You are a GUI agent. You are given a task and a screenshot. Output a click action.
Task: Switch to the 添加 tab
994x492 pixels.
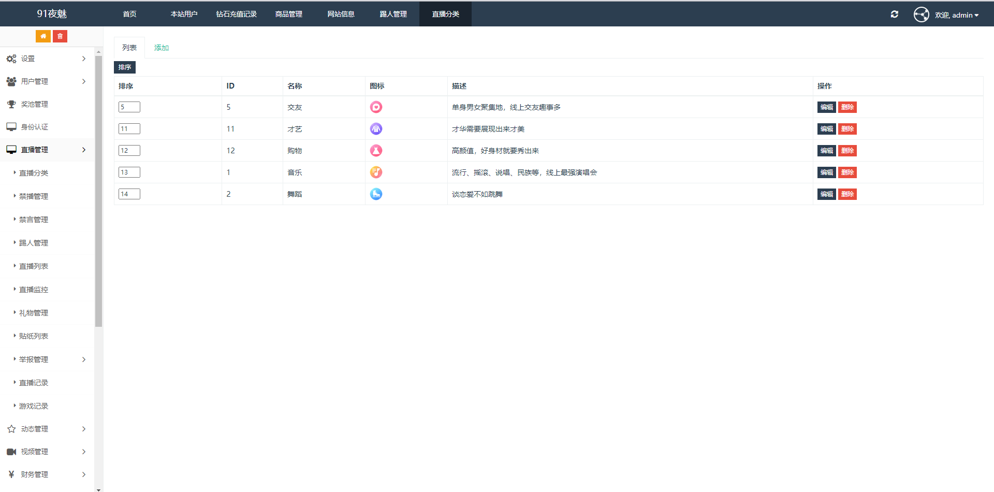click(161, 48)
